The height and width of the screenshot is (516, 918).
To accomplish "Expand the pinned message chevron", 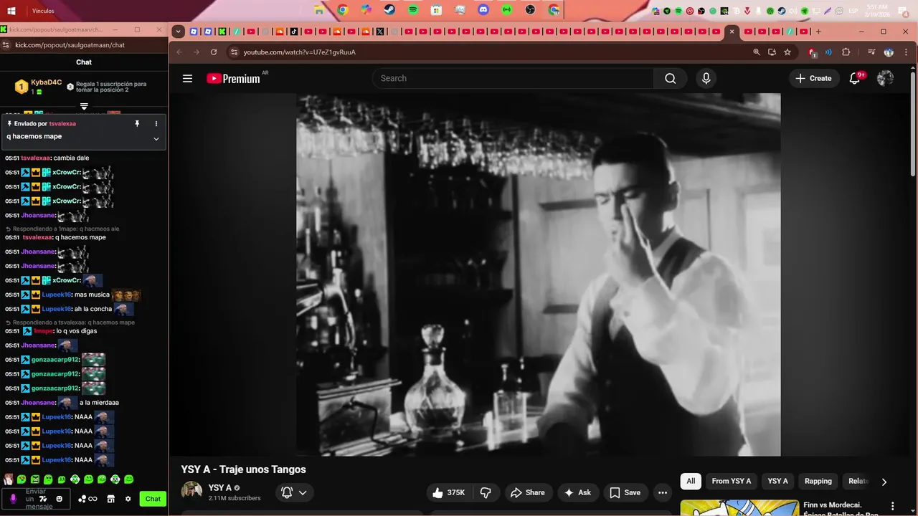I will click(156, 138).
